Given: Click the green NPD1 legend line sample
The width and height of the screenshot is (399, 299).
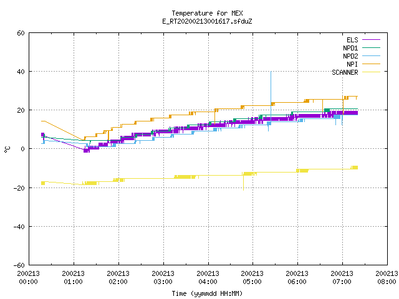Looking at the screenshot, I should [371, 48].
